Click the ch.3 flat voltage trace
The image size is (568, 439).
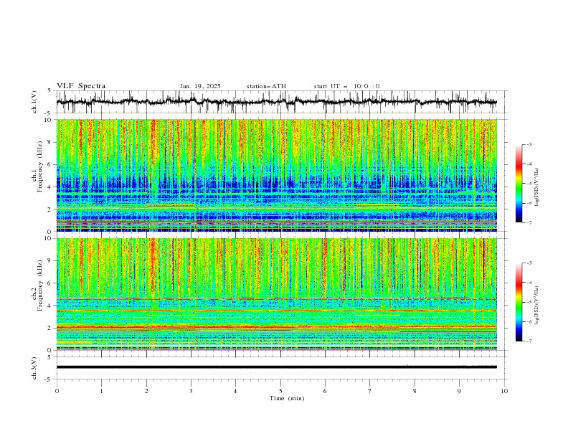[x=277, y=367]
